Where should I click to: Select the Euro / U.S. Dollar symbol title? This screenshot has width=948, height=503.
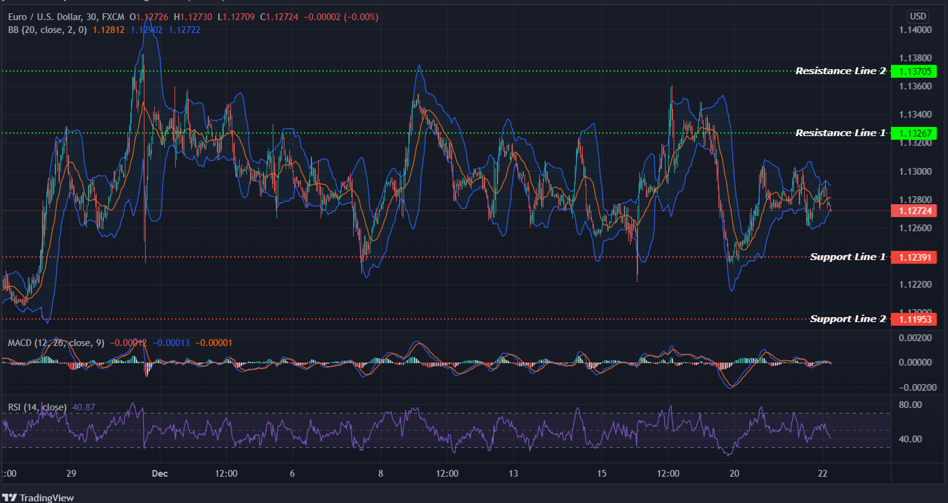pyautogui.click(x=66, y=17)
